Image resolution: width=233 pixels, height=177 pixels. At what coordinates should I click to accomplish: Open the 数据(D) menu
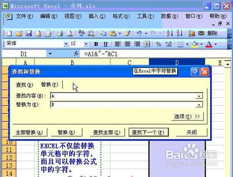tap(170, 16)
